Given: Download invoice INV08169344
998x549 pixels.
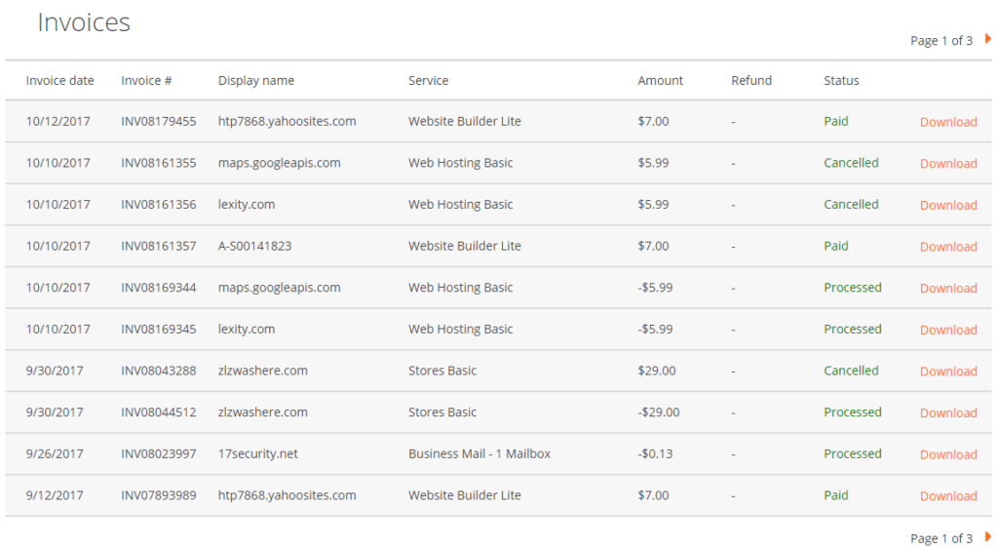Looking at the screenshot, I should 947,289.
